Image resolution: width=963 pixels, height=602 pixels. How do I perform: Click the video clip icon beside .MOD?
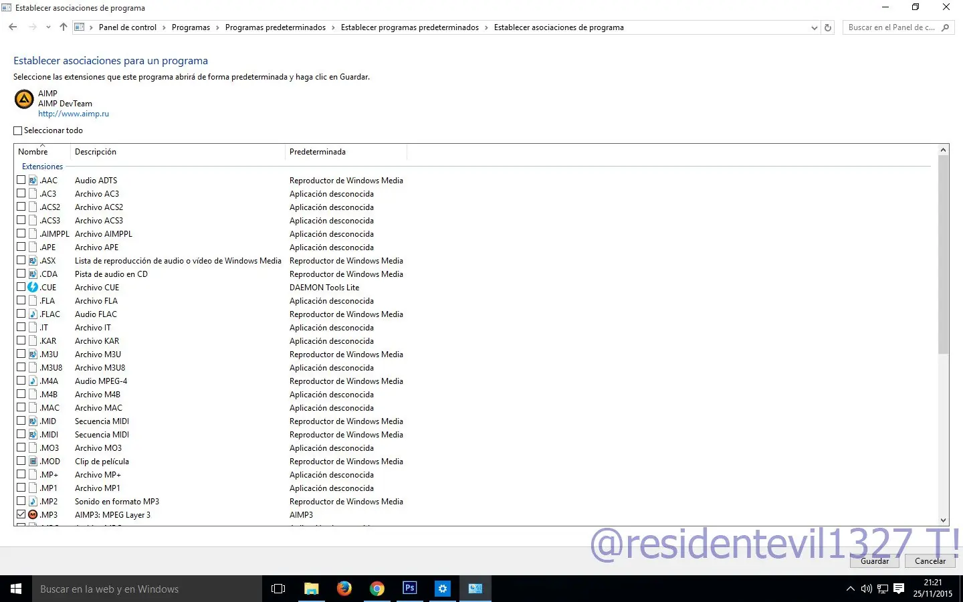click(33, 461)
